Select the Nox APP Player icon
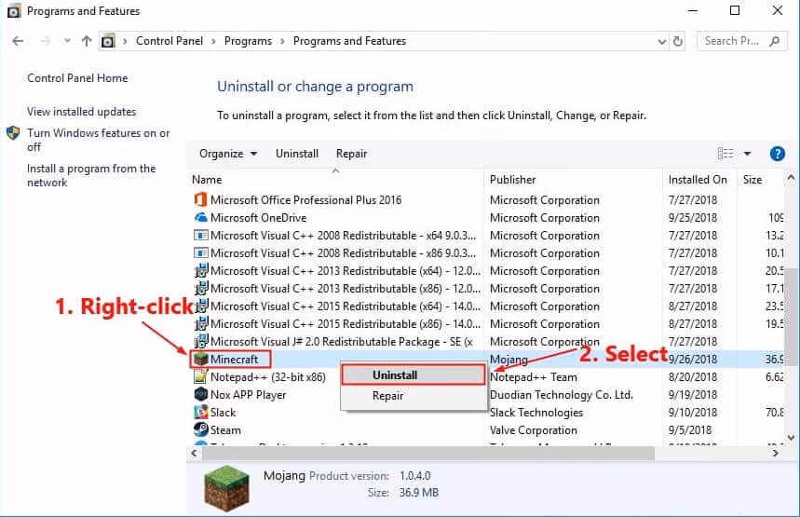Screen dimensions: 800x517 point(200,395)
